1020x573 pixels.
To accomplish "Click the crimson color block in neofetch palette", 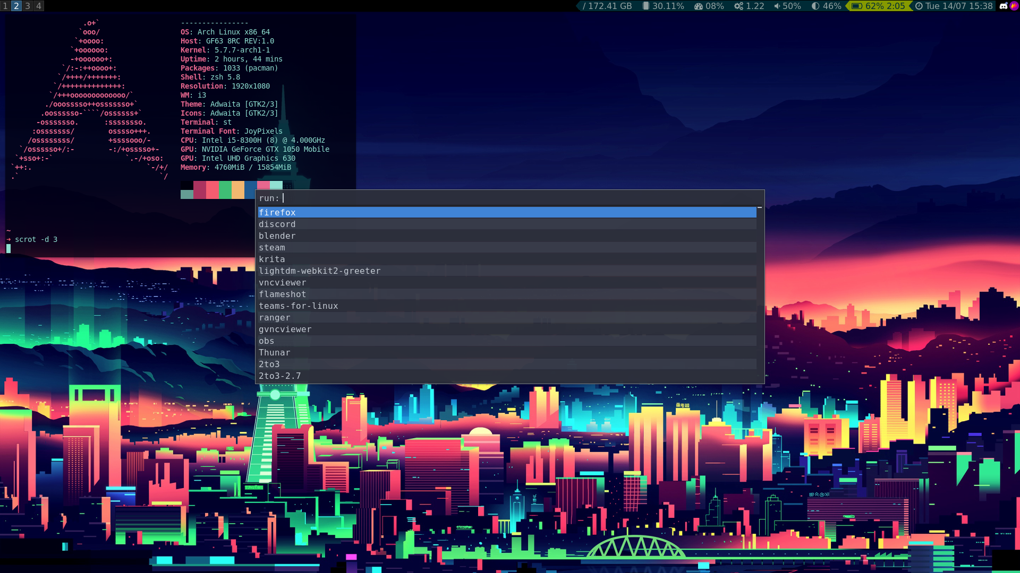I will pos(200,190).
